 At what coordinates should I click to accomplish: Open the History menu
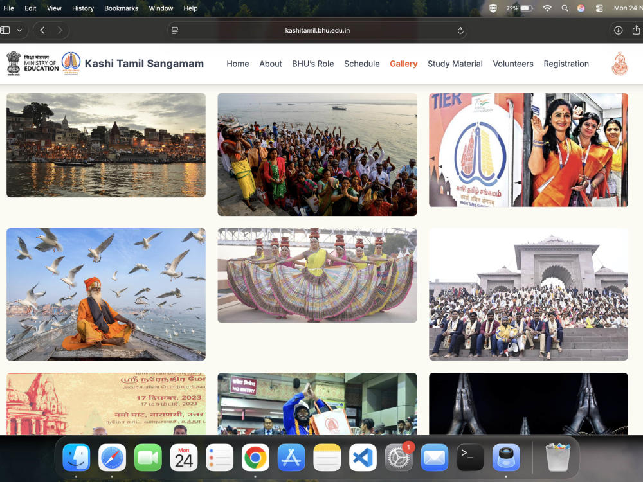tap(83, 8)
